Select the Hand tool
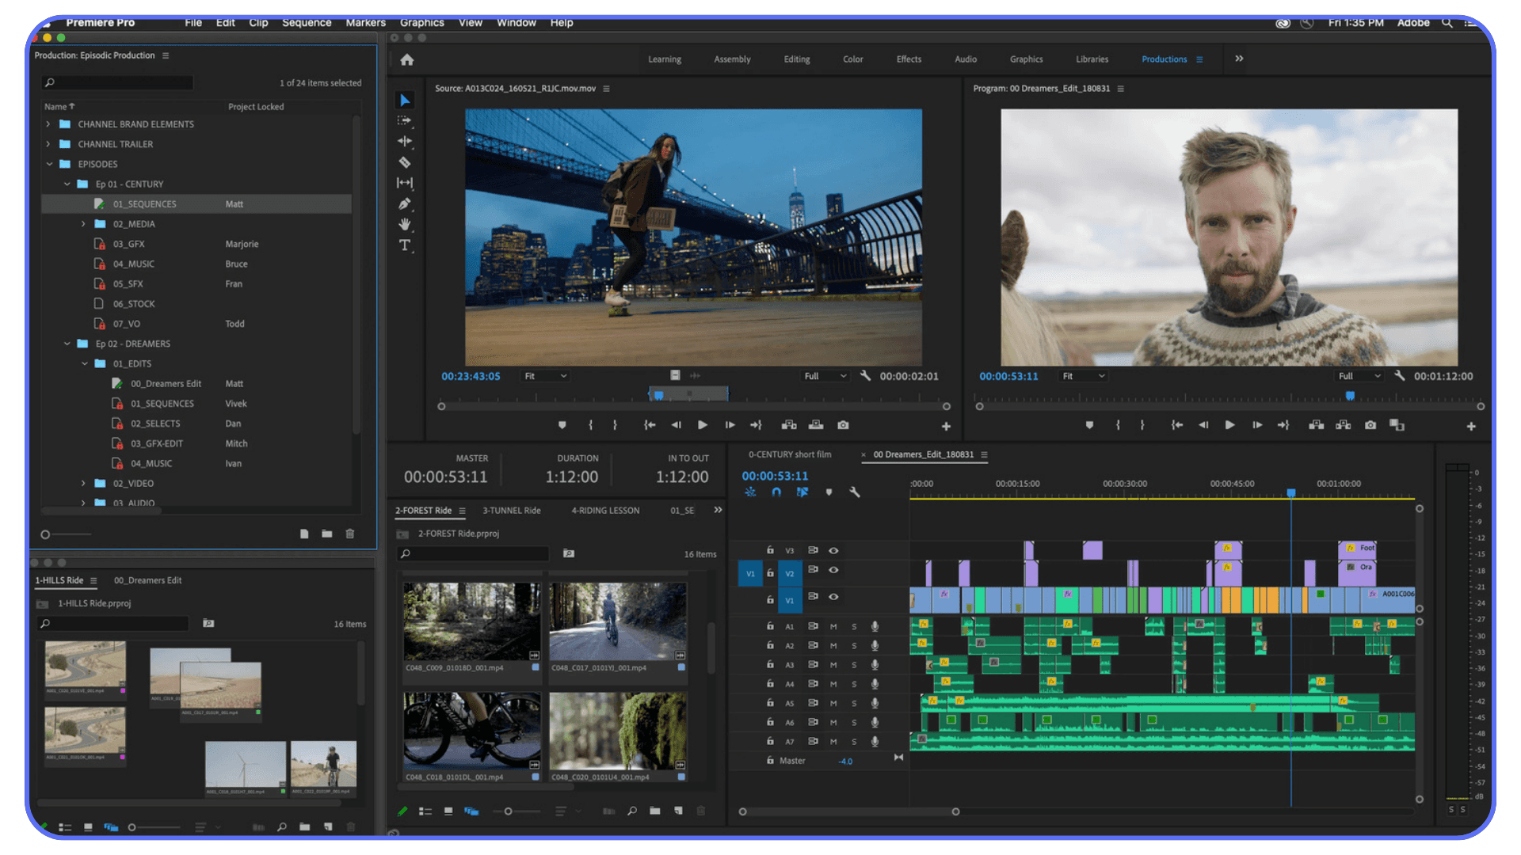This screenshot has height=855, width=1521. 405,224
